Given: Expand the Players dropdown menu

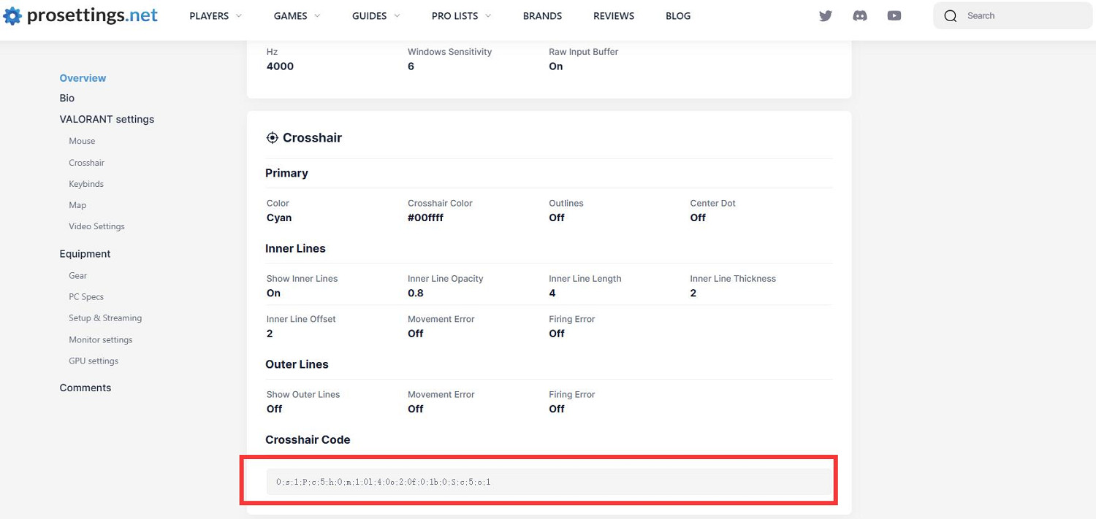Looking at the screenshot, I should click(x=215, y=16).
